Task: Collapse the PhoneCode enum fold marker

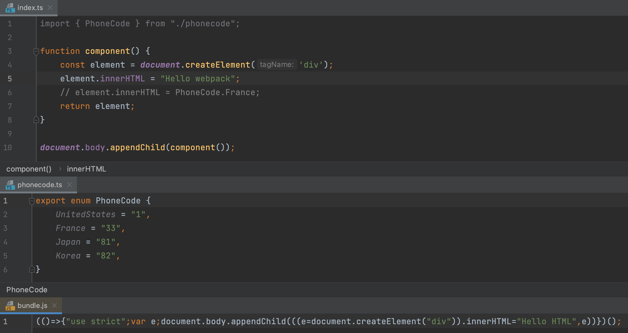Action: tap(32, 201)
